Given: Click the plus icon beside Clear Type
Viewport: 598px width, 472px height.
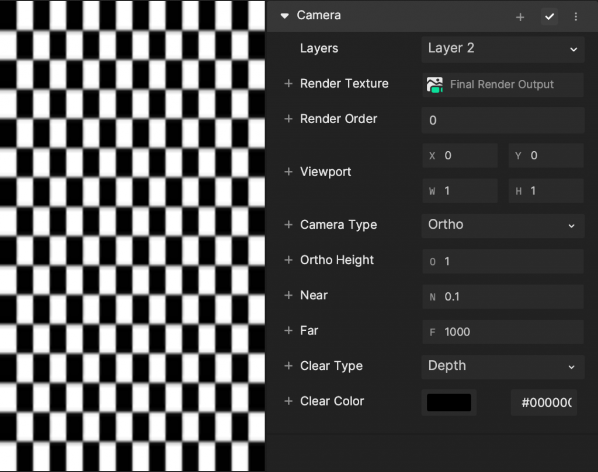Looking at the screenshot, I should point(288,366).
